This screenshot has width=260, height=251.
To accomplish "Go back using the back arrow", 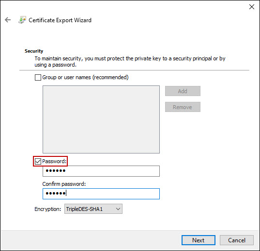I will 8,20.
